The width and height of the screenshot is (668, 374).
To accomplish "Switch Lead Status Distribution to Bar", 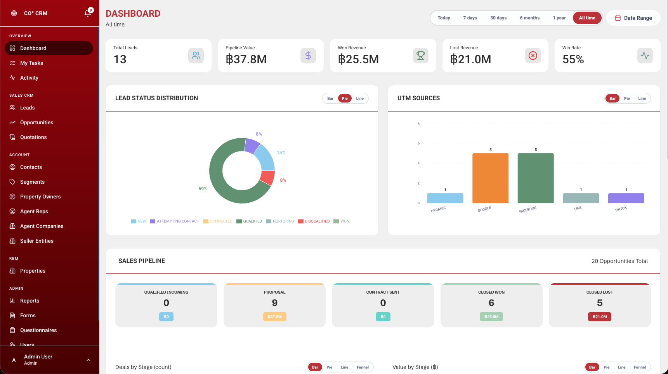I will 330,99.
